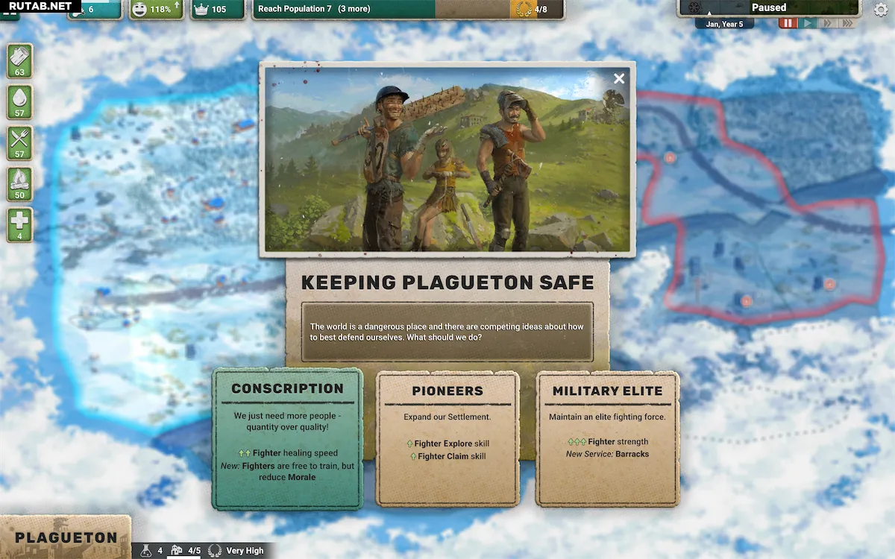
Task: Choose the Pioneers policy card
Action: click(447, 438)
